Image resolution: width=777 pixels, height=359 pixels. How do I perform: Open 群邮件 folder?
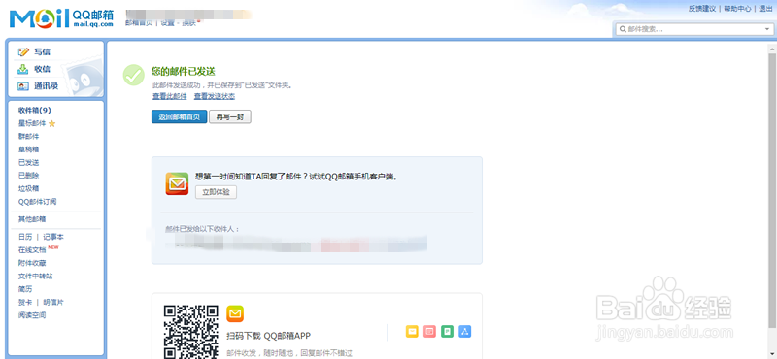click(x=28, y=136)
